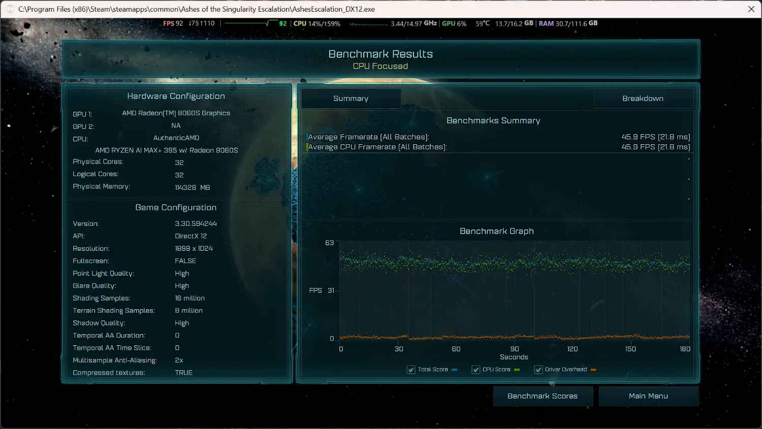762x429 pixels.
Task: Click the AMD RYZEN AI MAX+ 395 text
Action: tap(167, 150)
